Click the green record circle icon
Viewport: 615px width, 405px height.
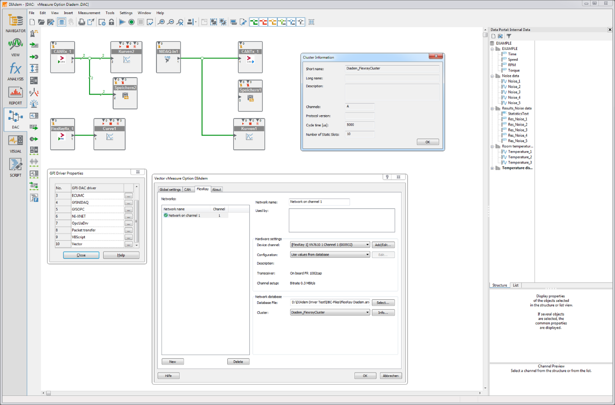pyautogui.click(x=131, y=22)
